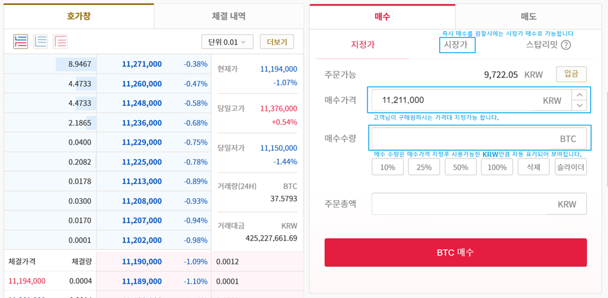Click the 현재가 11,194,000 value
Image resolution: width=608 pixels, height=298 pixels.
coord(279,69)
